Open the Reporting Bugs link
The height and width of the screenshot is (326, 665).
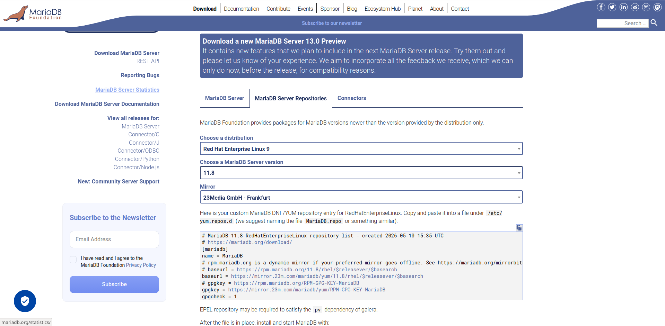click(140, 75)
